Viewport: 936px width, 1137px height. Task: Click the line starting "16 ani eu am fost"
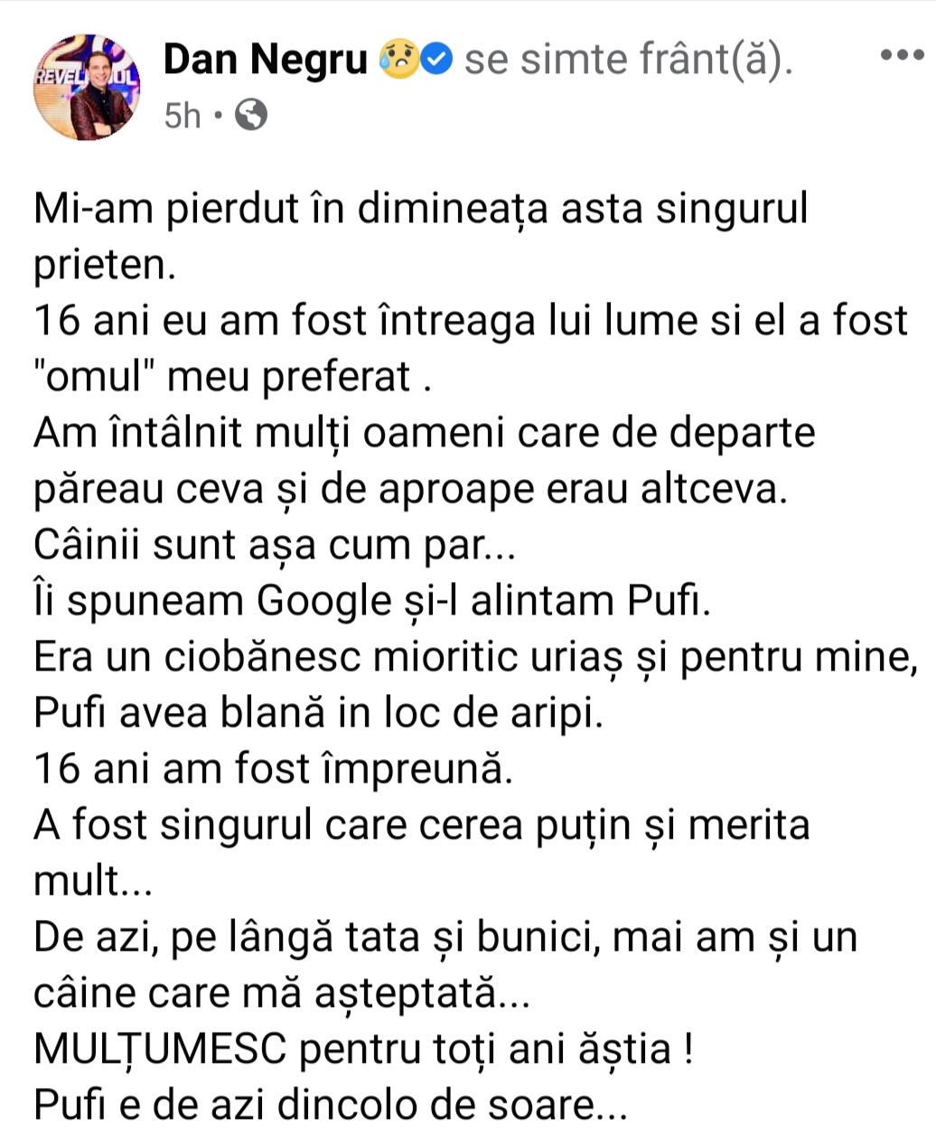coord(471,321)
